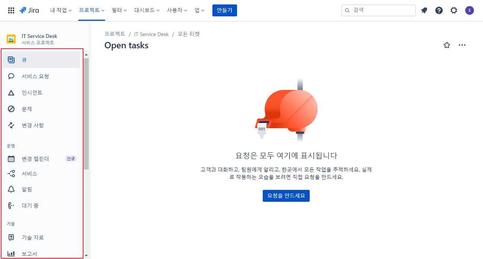The width and height of the screenshot is (483, 259).
Task: Open notifications bell icon
Action: [424, 10]
